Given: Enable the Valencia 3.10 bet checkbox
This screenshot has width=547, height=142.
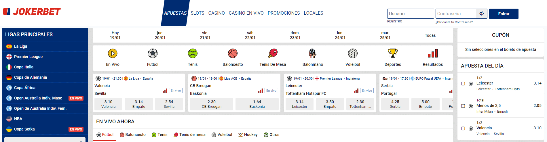Looking at the screenshot, I should point(463,128).
